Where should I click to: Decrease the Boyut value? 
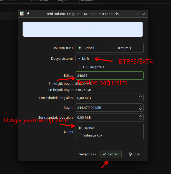141,109
